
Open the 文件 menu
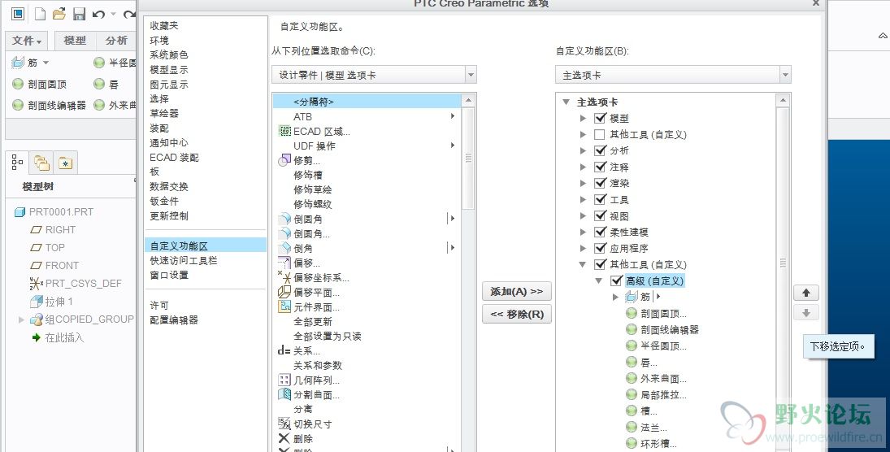click(x=27, y=41)
